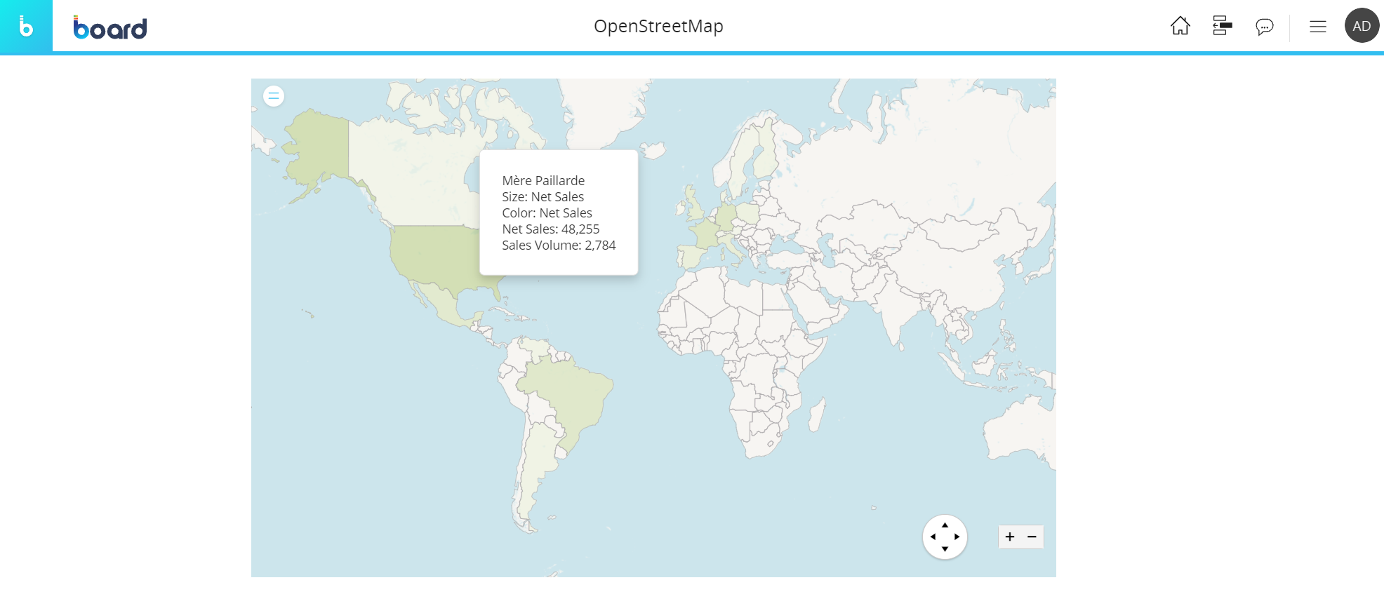Open the screen selection icon beside Home
This screenshot has height=613, width=1384.
pyautogui.click(x=1223, y=26)
